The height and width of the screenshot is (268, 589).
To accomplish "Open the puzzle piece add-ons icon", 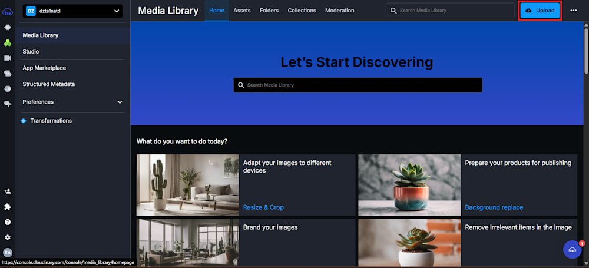I will tap(8, 207).
